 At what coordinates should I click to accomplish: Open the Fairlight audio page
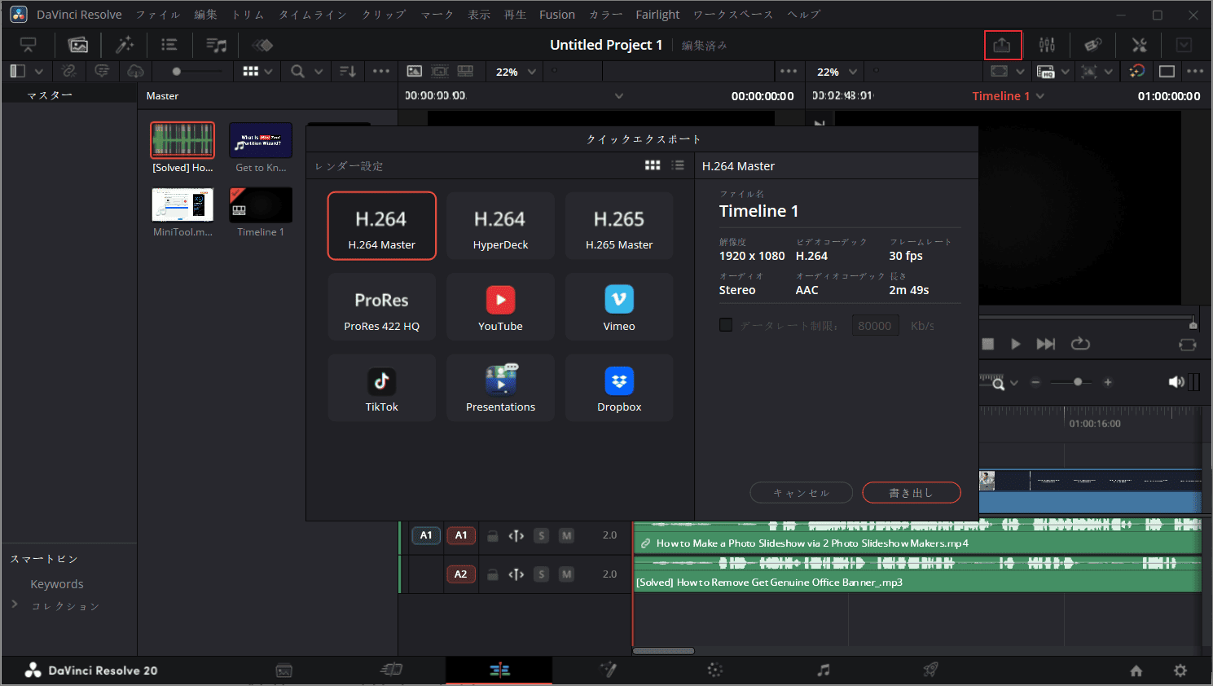click(x=823, y=670)
